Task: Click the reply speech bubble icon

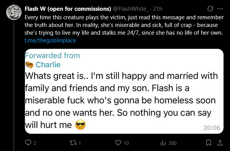Action: pos(28,143)
